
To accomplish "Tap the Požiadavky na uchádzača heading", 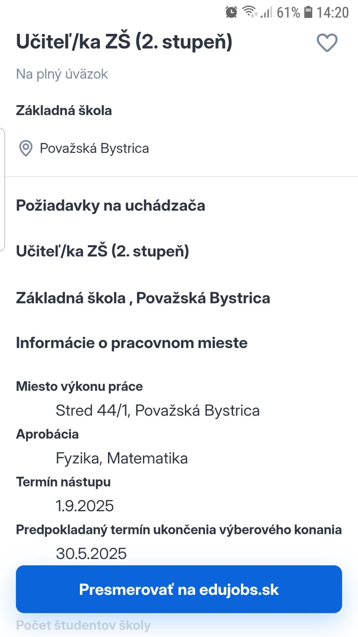I will tap(111, 206).
